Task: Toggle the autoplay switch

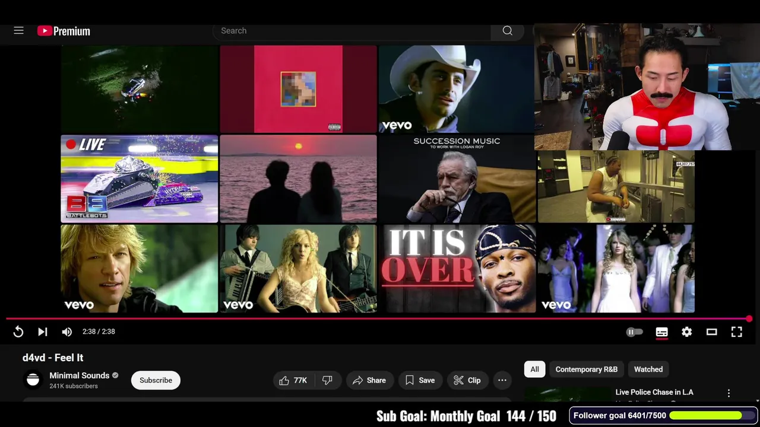Action: point(635,332)
